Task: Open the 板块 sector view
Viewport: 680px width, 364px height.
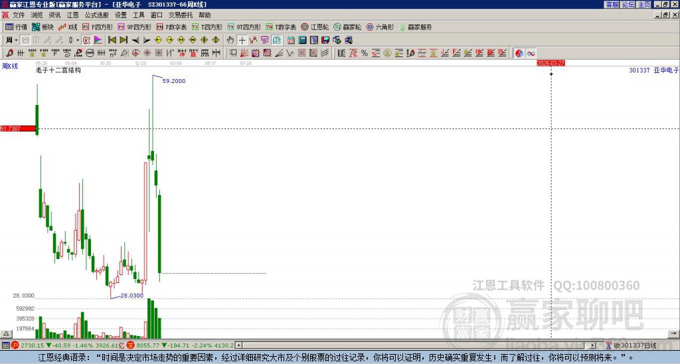Action: pyautogui.click(x=42, y=27)
